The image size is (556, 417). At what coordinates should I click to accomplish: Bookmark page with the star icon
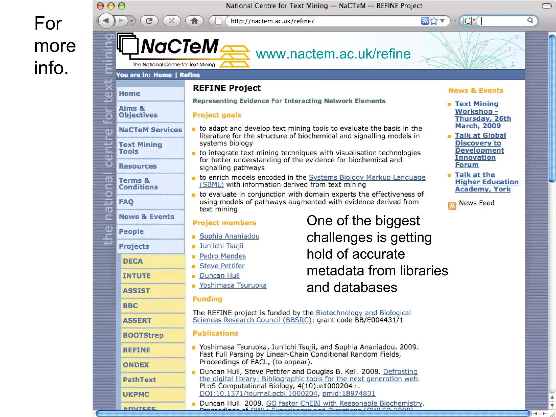pyautogui.click(x=434, y=21)
